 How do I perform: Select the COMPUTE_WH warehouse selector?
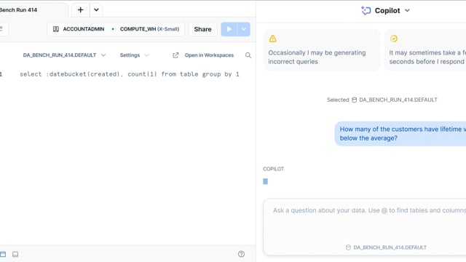[x=149, y=29]
